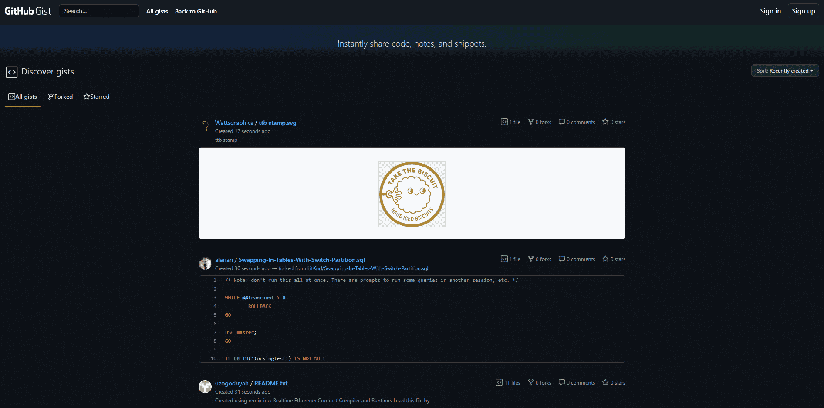Screen dimensions: 824x408
Task: Click uzogoduyah's profile avatar
Action: pos(205,387)
